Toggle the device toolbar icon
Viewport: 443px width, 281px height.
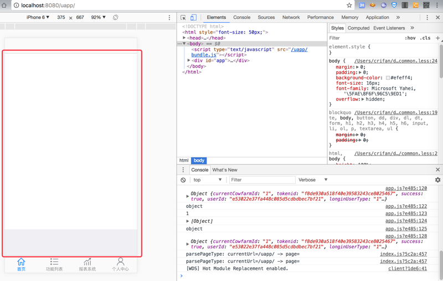pyautogui.click(x=193, y=18)
